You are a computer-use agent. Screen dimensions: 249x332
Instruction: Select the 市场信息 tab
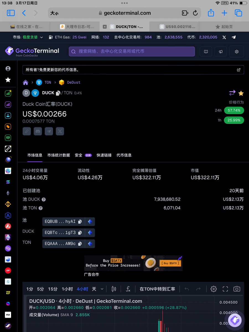tap(35, 155)
